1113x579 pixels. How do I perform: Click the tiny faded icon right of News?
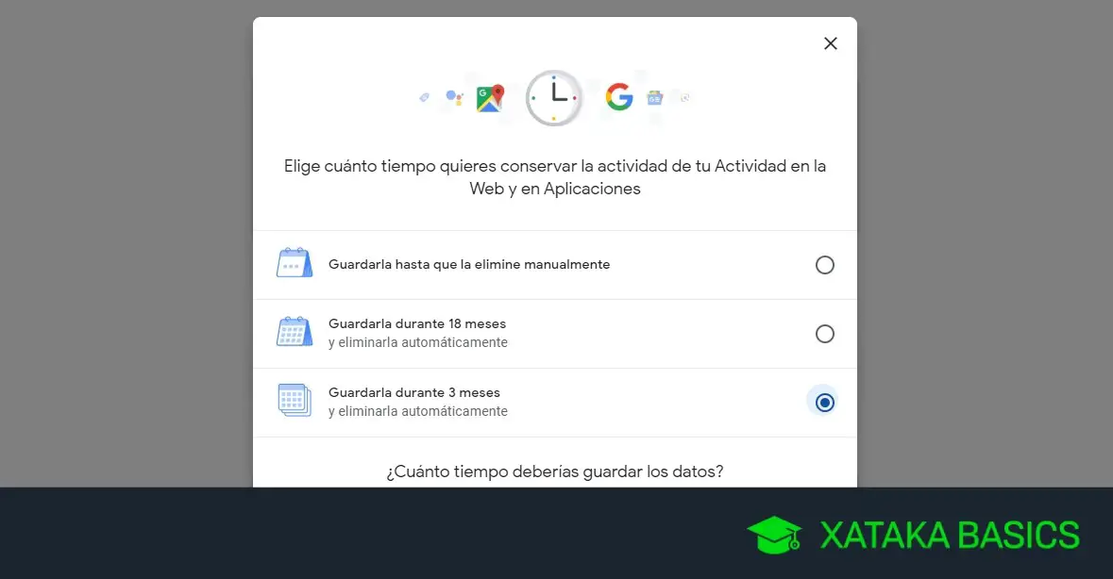(x=685, y=98)
